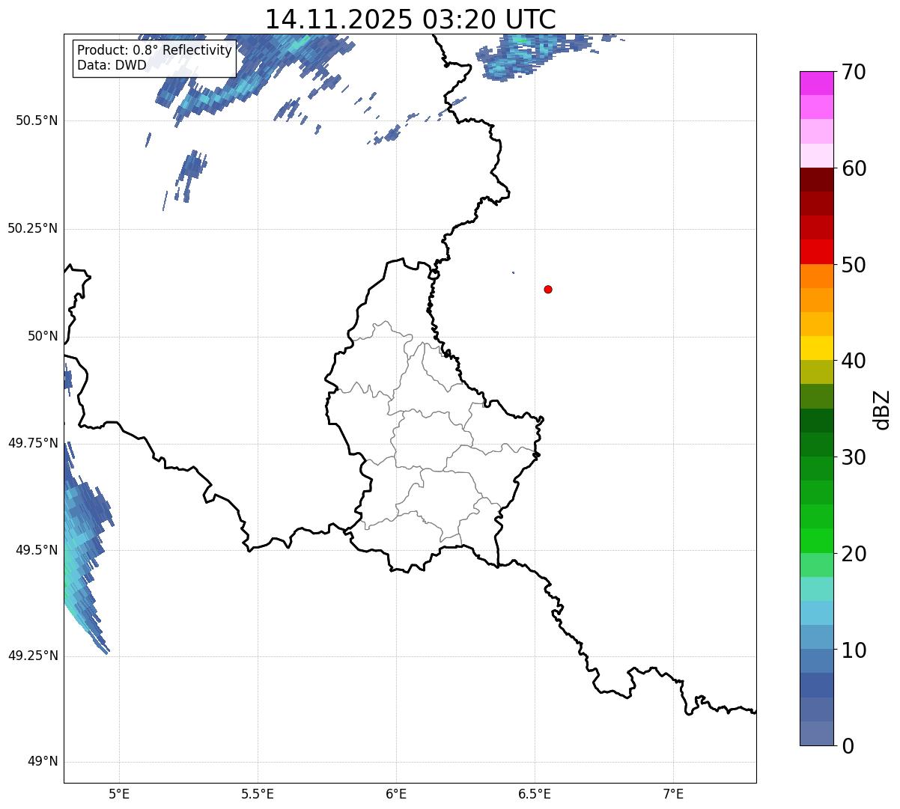Click the longitude label 7°E

673,793
